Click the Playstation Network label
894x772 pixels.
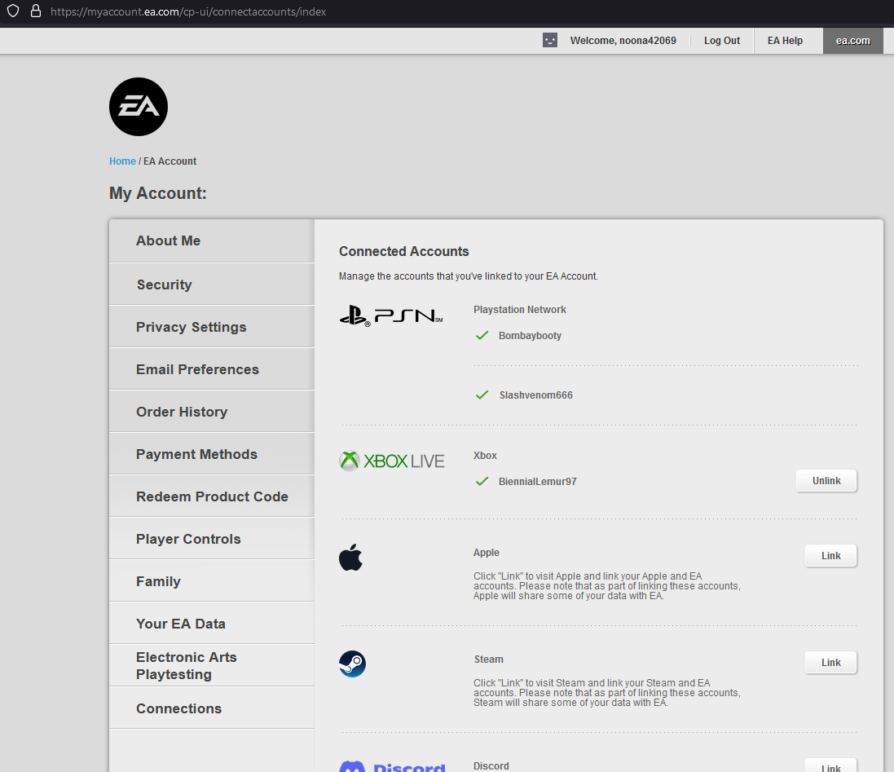pyautogui.click(x=519, y=310)
